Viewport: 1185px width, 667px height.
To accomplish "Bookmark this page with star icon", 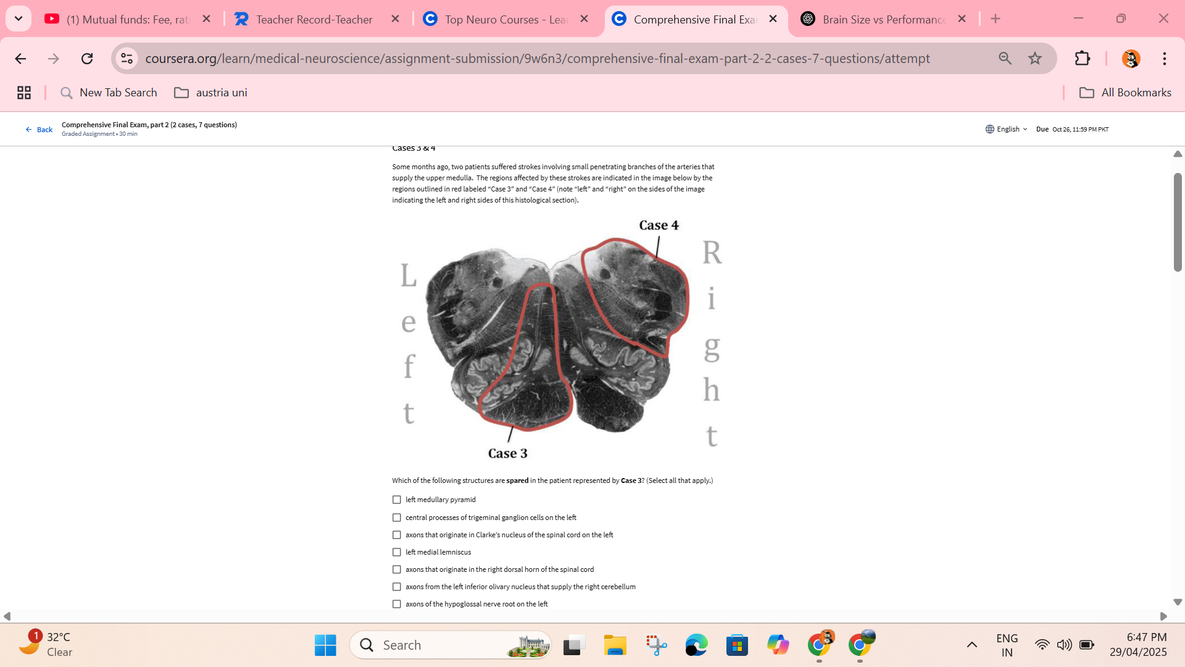I will click(1035, 59).
